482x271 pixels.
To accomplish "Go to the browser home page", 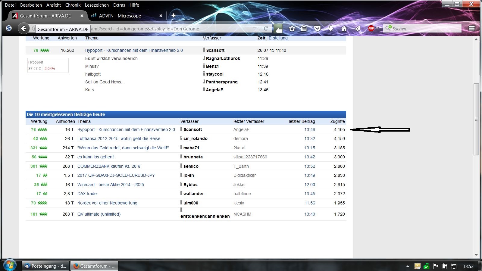I will click(x=344, y=29).
